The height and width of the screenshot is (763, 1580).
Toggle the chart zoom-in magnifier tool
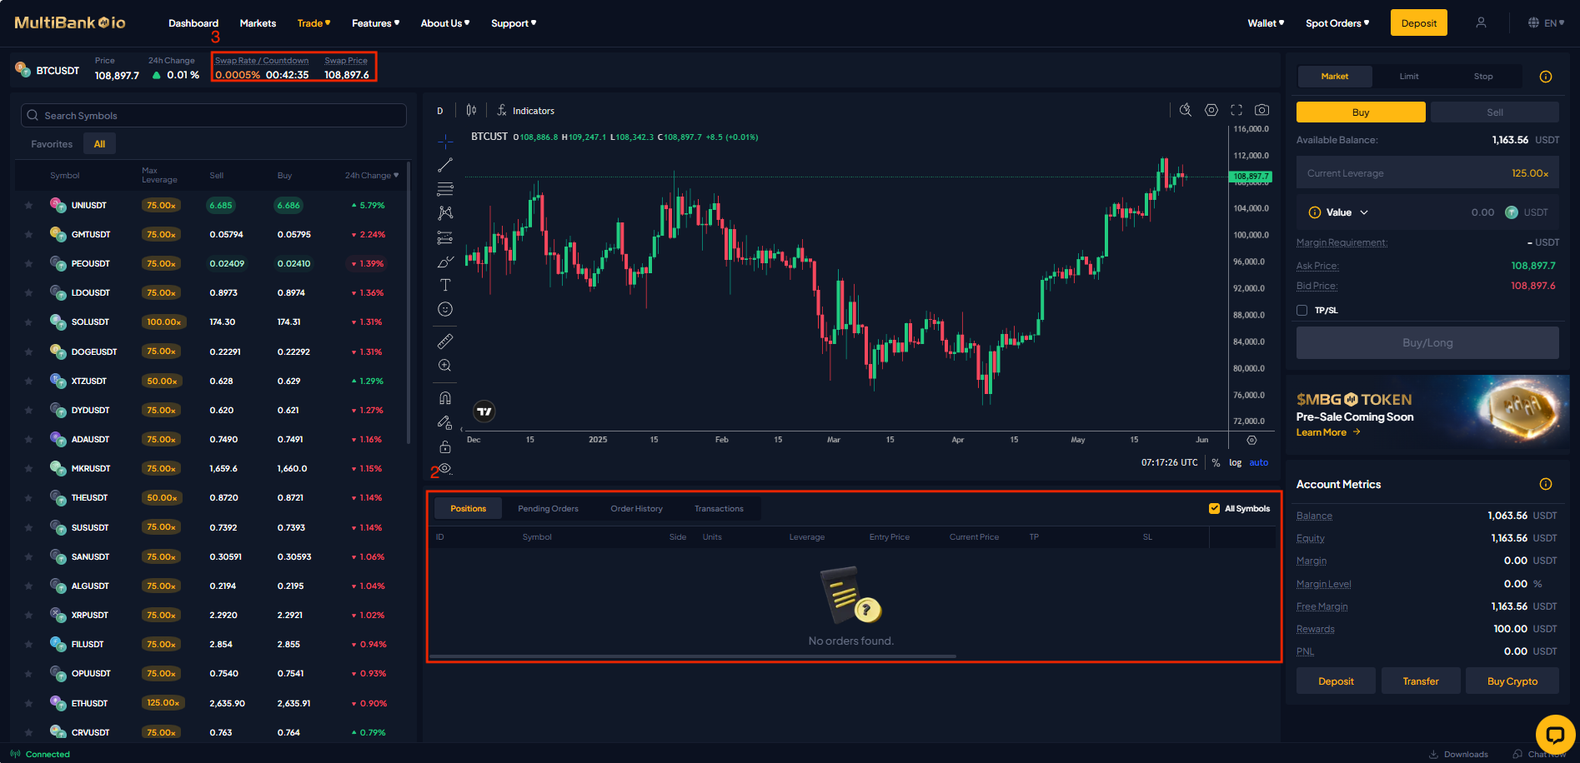click(444, 365)
